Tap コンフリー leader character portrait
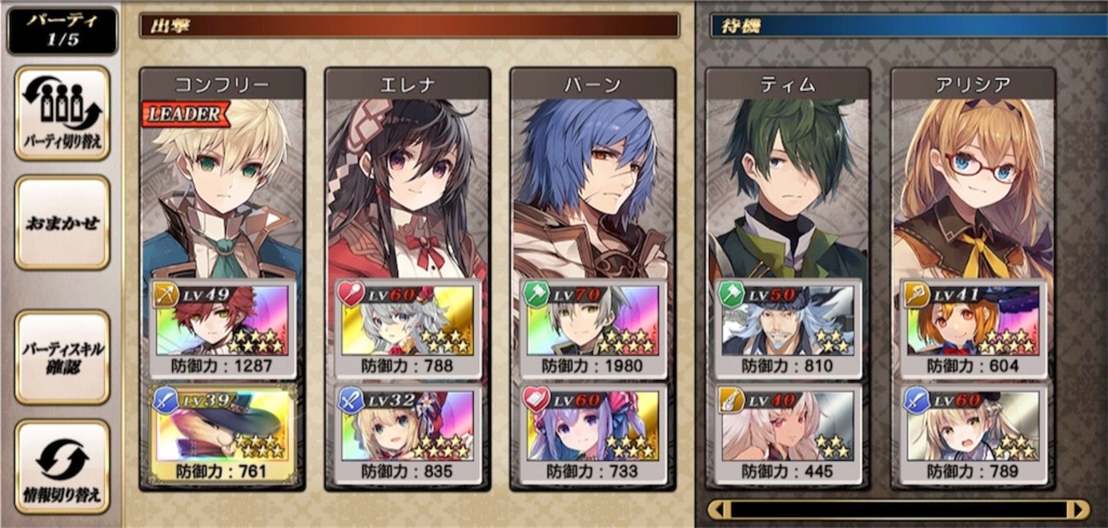 point(222,189)
